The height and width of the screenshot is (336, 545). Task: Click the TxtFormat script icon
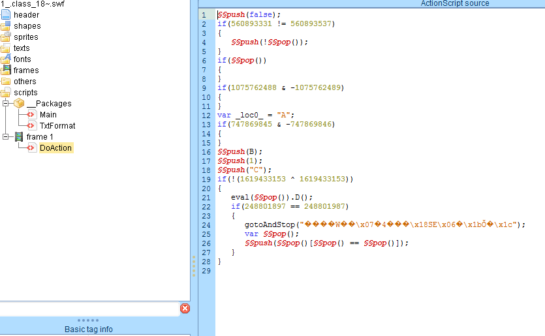click(x=31, y=125)
